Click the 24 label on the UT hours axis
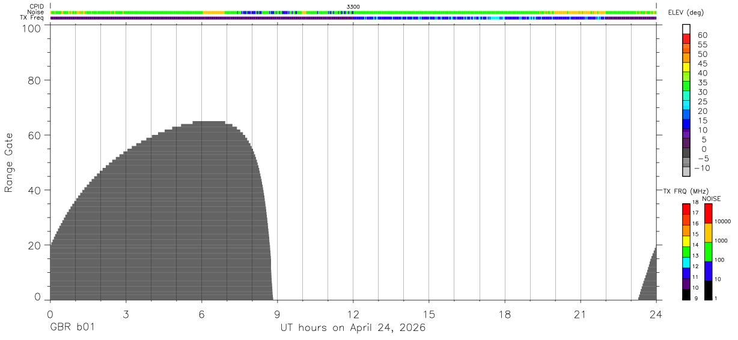Screen dimensions: 738x340 coord(656,314)
